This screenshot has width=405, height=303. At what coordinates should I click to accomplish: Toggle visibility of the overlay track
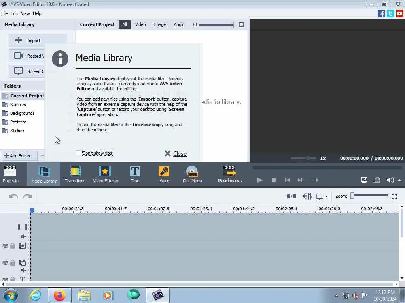click(5, 263)
